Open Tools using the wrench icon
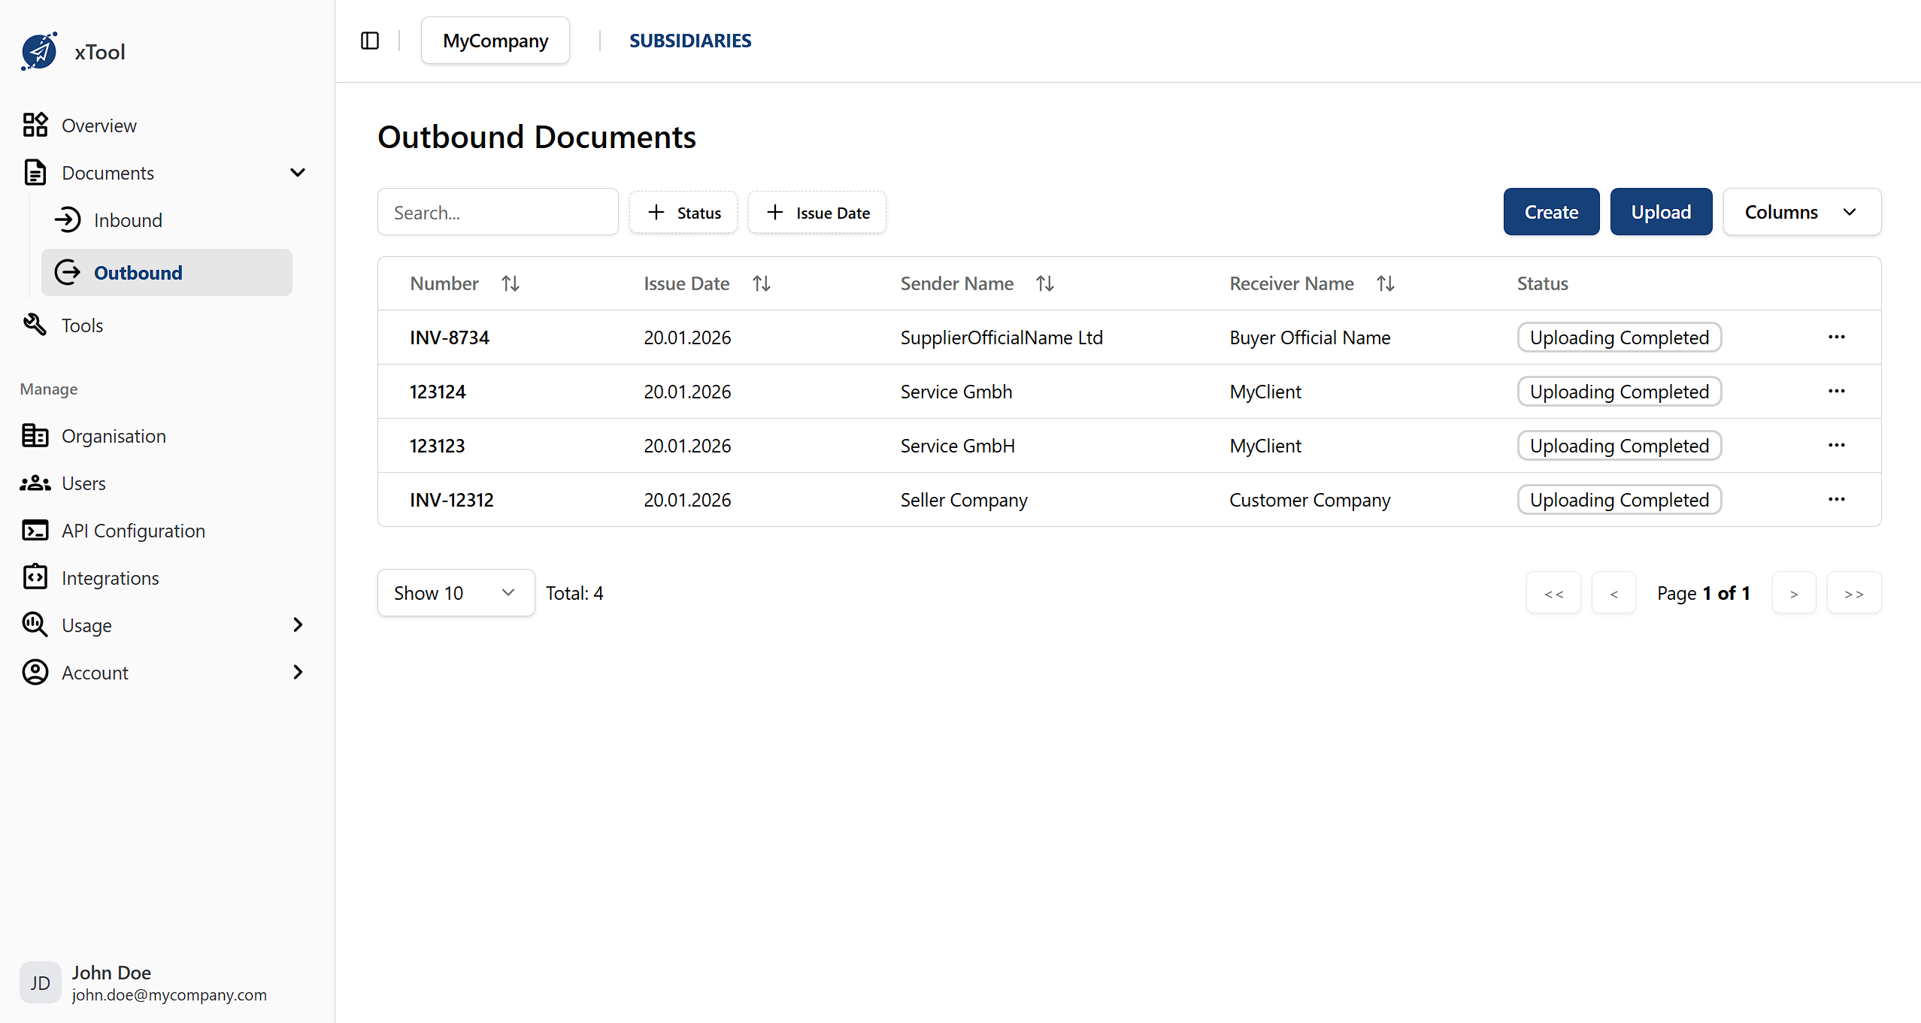This screenshot has width=1921, height=1023. click(35, 324)
